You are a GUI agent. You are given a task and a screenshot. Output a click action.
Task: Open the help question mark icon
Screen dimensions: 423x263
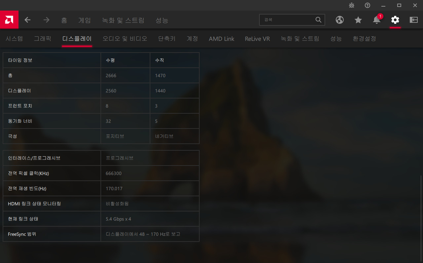pyautogui.click(x=367, y=5)
